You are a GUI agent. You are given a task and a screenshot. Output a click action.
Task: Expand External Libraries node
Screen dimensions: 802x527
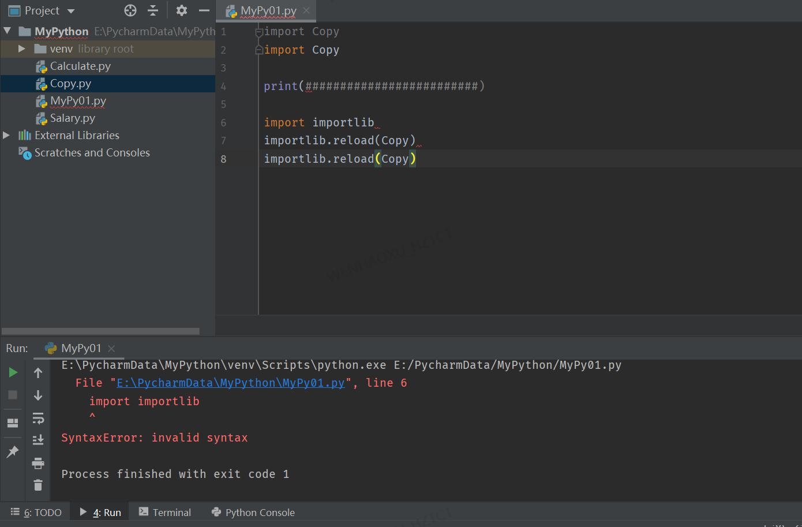[x=6, y=135]
